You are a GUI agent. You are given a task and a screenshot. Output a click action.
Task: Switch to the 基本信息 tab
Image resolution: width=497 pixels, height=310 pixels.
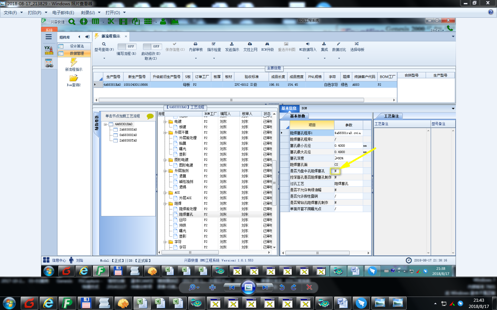click(289, 108)
